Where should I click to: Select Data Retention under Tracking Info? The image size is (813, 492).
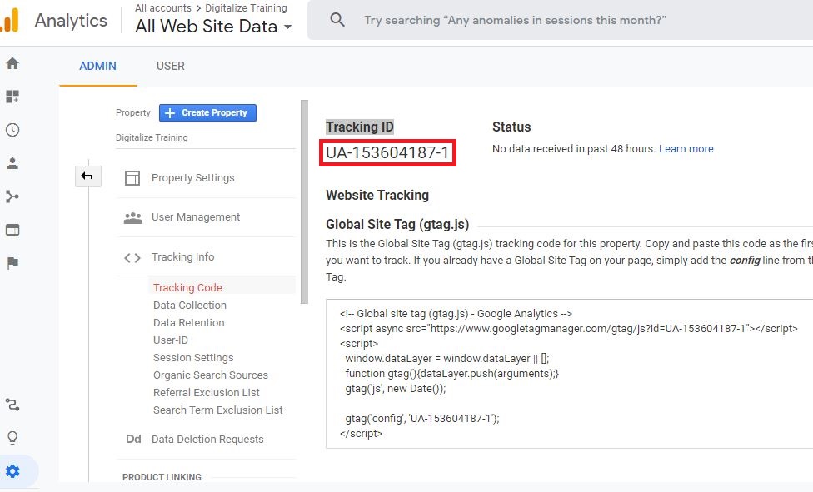(x=188, y=323)
